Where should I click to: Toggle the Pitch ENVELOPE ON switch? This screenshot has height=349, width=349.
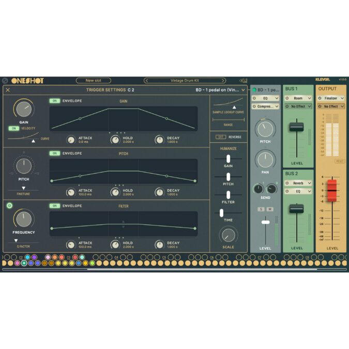(x=55, y=154)
